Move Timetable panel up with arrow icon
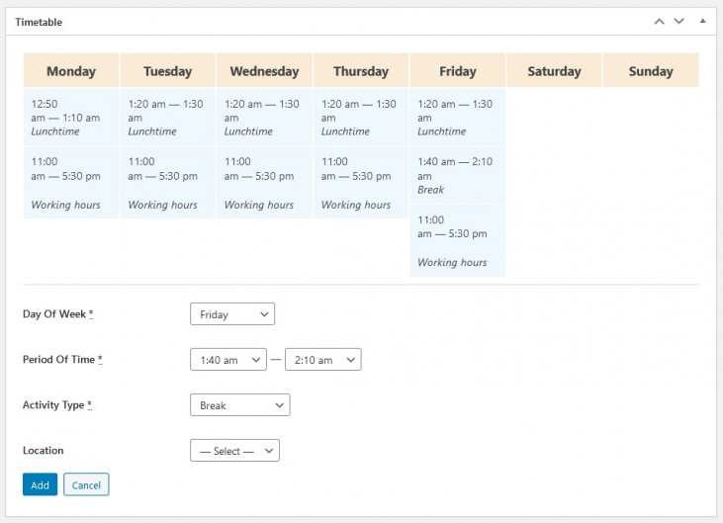 [x=659, y=21]
